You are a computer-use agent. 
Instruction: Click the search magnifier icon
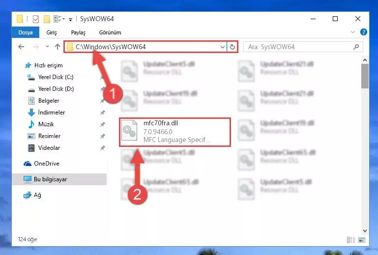(356, 47)
